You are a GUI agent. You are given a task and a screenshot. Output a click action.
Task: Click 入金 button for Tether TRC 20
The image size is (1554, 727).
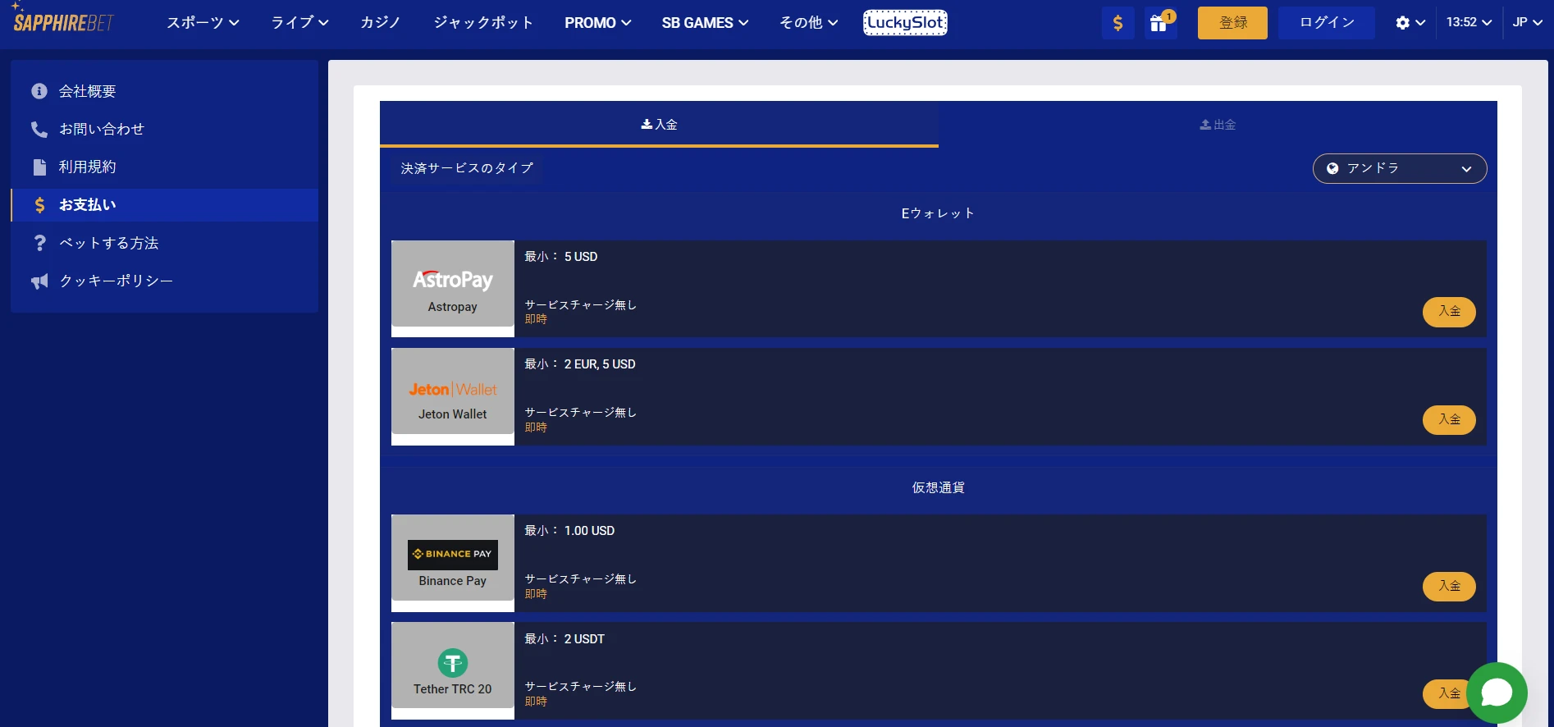tap(1447, 694)
